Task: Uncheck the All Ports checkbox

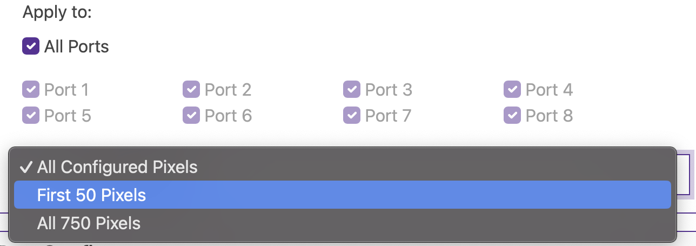Action: [31, 46]
